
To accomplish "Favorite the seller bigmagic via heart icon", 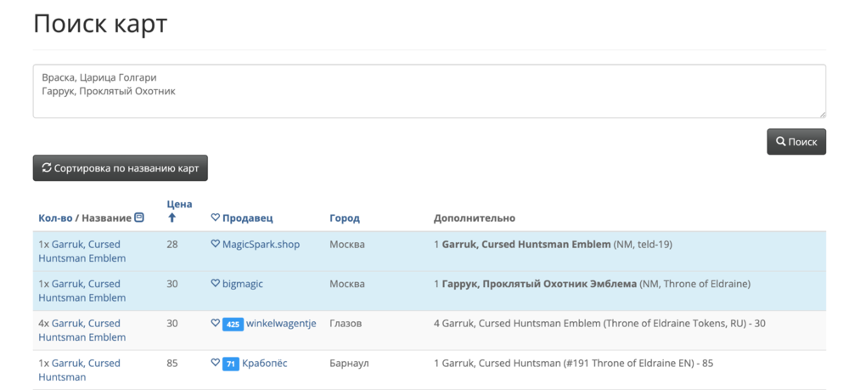I will pyautogui.click(x=215, y=284).
